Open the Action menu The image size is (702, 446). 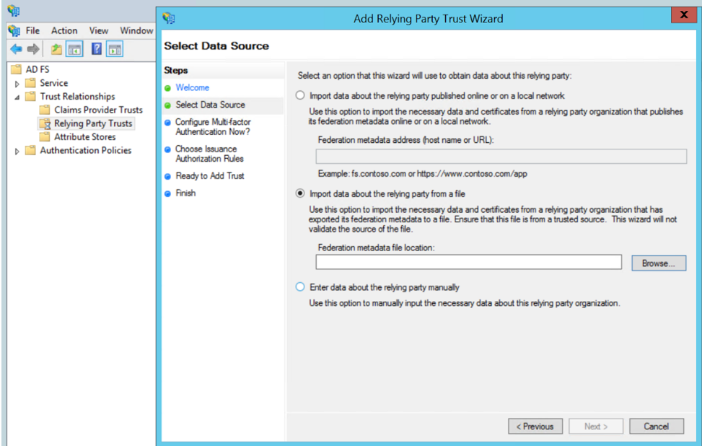[x=64, y=30]
